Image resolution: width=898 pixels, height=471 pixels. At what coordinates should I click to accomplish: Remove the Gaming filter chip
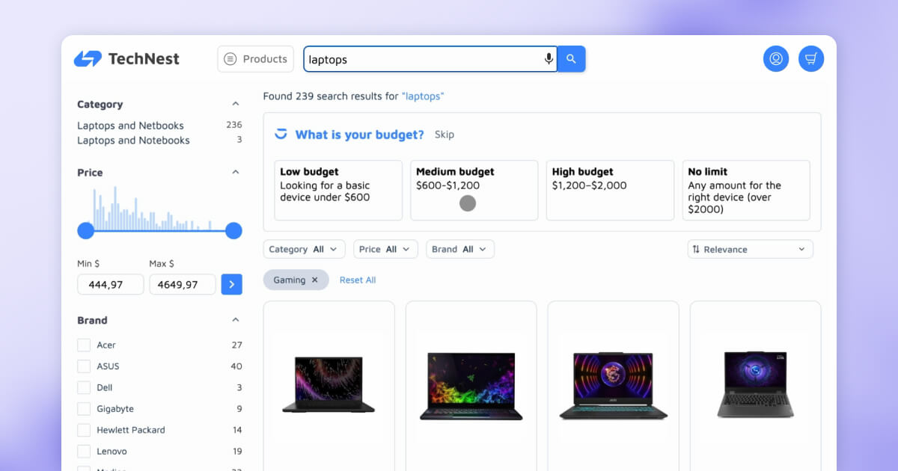315,279
